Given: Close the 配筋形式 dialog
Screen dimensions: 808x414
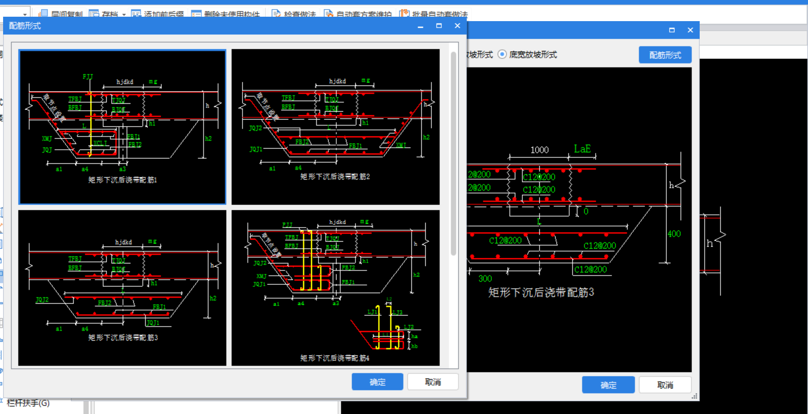Looking at the screenshot, I should (457, 26).
